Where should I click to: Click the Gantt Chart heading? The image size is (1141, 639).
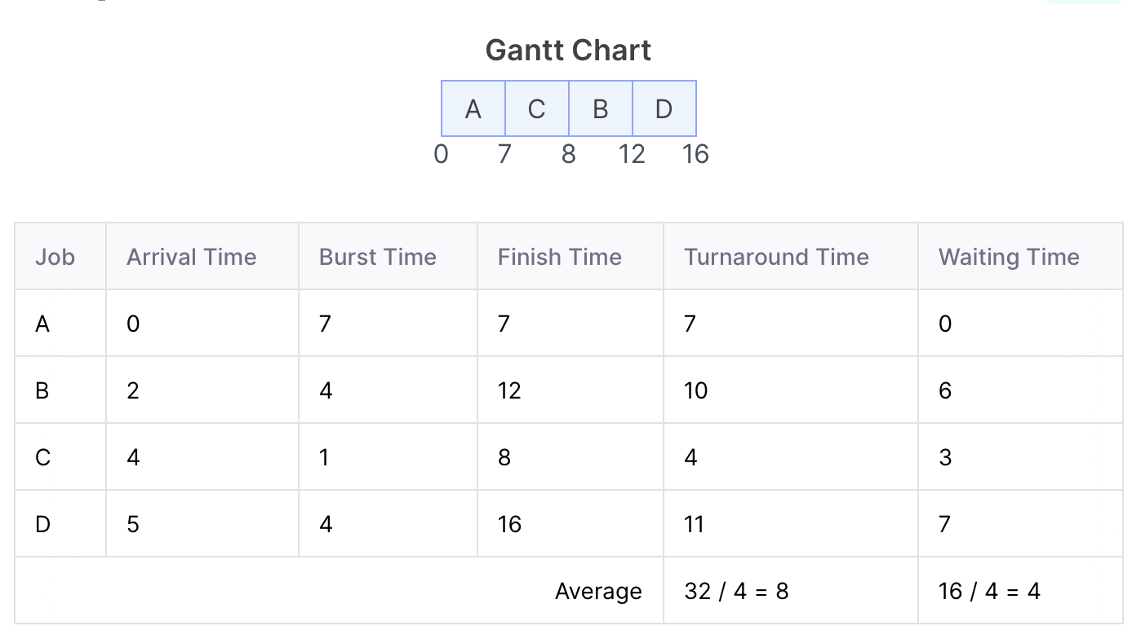(x=568, y=51)
